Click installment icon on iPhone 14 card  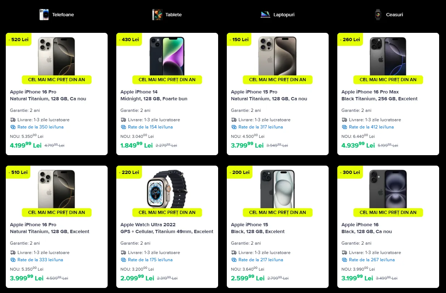coord(124,127)
